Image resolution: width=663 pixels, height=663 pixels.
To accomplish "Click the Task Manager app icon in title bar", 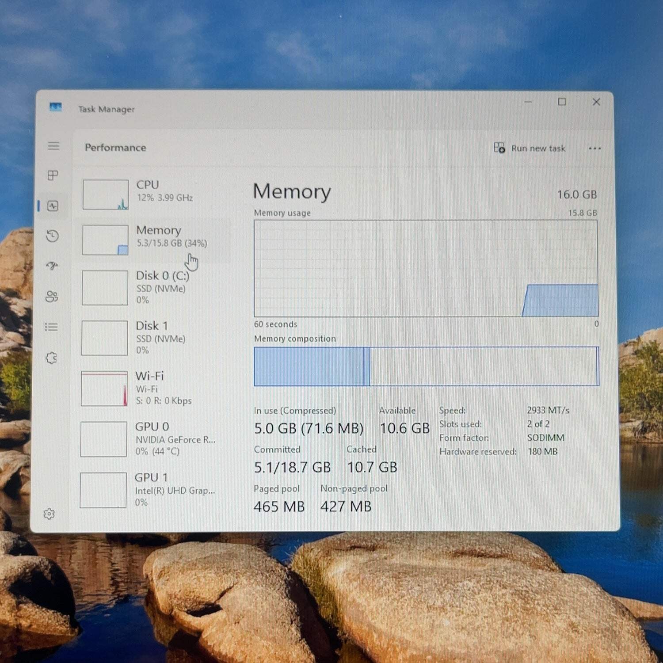I will (56, 107).
